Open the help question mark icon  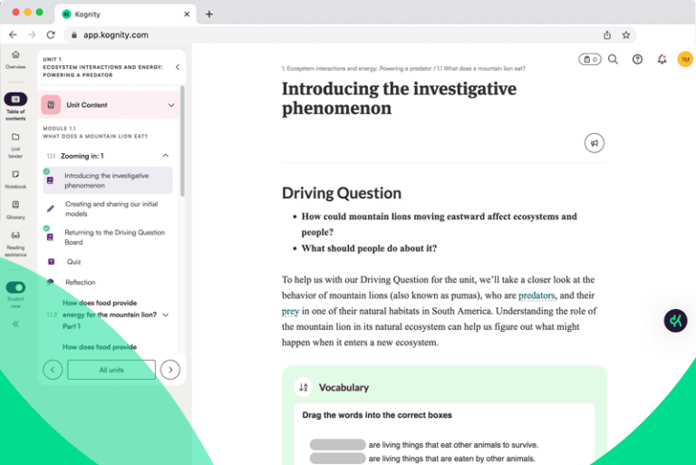tap(637, 60)
